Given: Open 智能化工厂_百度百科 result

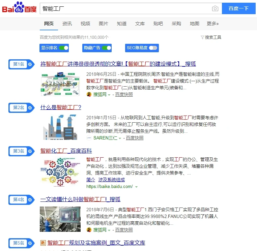Looking at the screenshot, I should 66,151.
